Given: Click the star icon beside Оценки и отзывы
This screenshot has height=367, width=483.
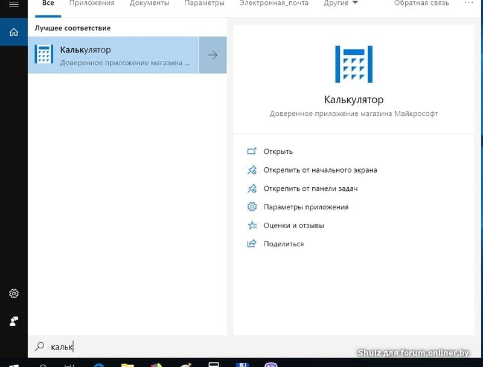Looking at the screenshot, I should point(252,225).
